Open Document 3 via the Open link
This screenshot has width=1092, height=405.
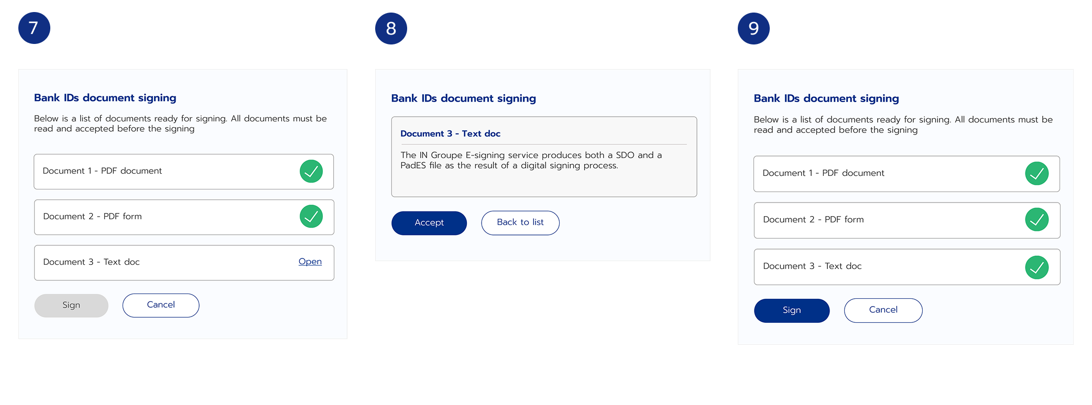tap(310, 262)
